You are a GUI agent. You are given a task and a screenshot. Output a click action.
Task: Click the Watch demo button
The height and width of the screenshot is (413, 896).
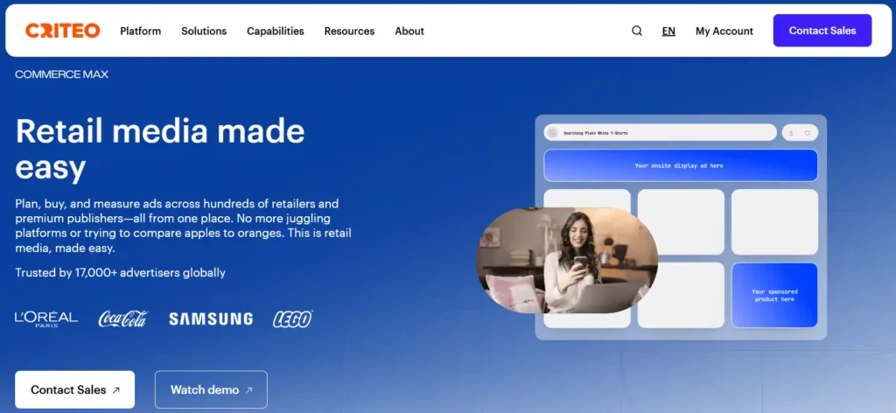click(211, 389)
